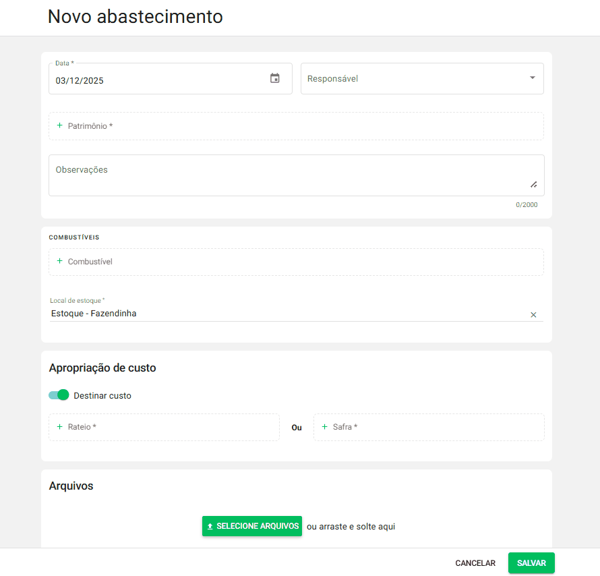Click the plus icon to add a Rateio
Screen dimensions: 600x576
click(59, 427)
